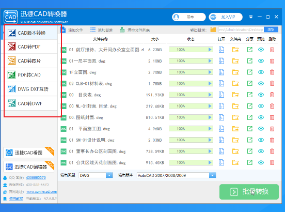Expand the 输出类型 DWG dropdown

click(x=109, y=175)
